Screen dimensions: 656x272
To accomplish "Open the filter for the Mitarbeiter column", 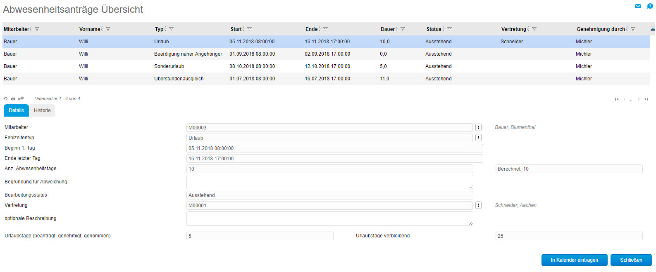I will click(37, 29).
